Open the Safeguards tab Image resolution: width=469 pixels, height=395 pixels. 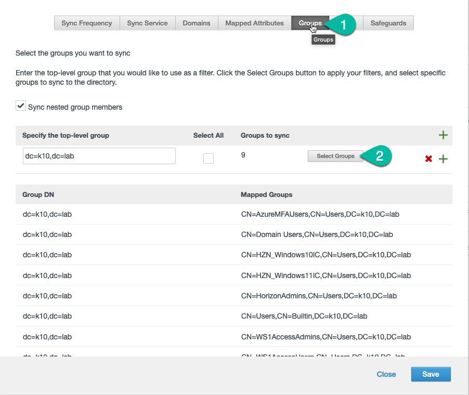(388, 23)
